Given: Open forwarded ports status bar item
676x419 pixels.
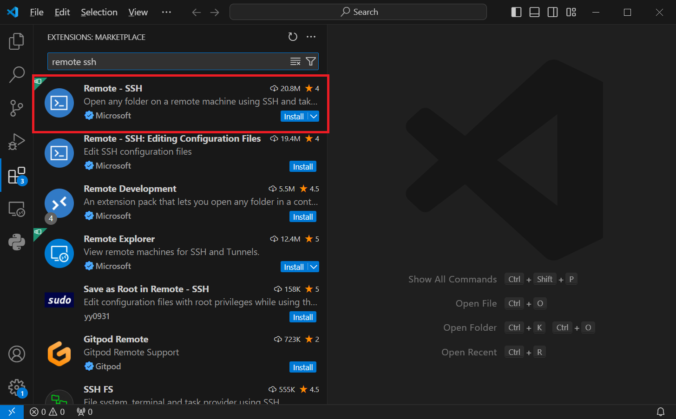Looking at the screenshot, I should (85, 412).
